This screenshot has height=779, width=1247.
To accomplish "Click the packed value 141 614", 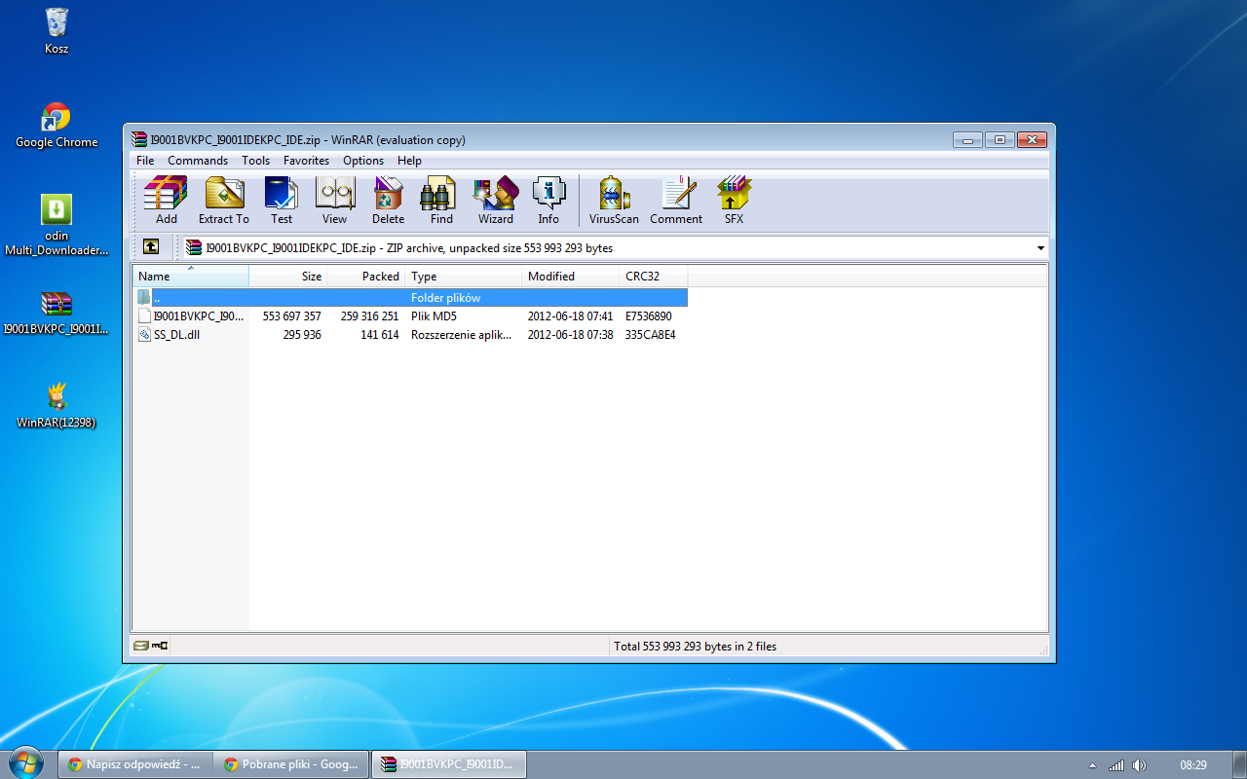I will 380,335.
